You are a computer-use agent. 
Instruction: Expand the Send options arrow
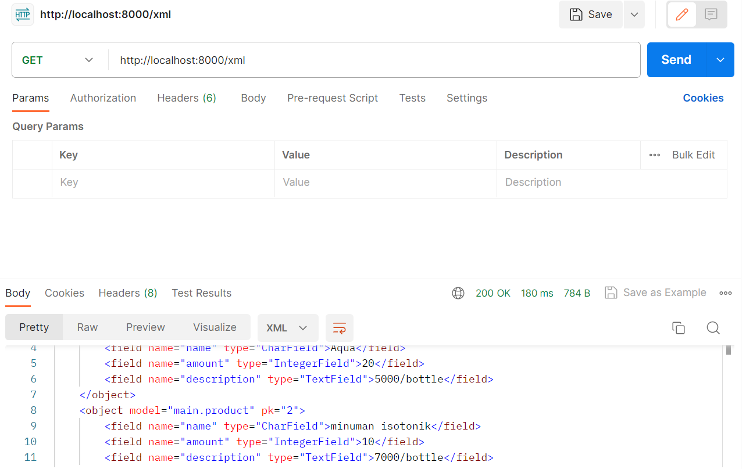click(720, 60)
